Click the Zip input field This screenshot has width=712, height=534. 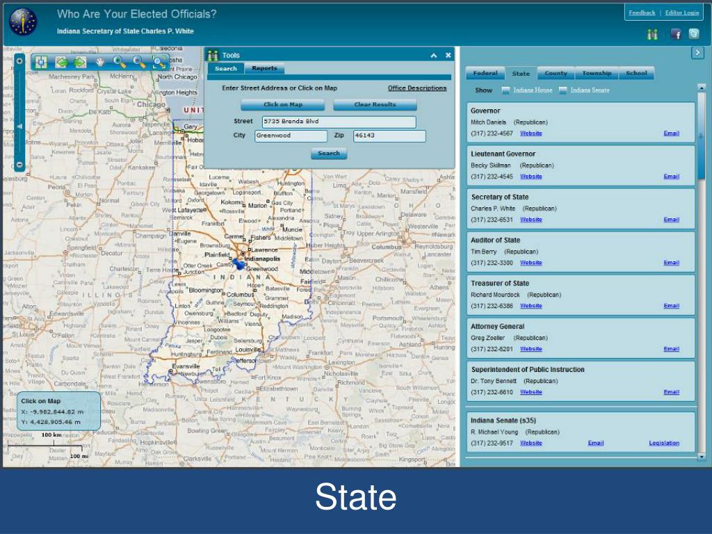click(389, 136)
